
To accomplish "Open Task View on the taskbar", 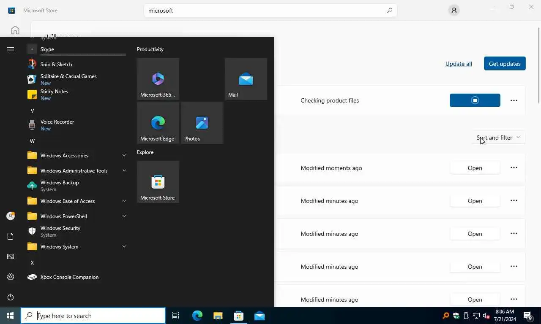I will pyautogui.click(x=176, y=316).
